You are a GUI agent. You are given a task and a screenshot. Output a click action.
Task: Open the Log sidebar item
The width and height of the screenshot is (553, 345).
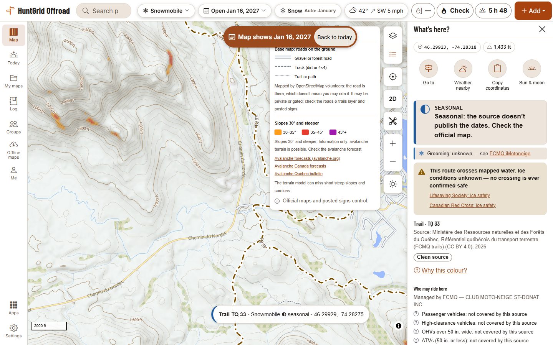[x=13, y=104]
